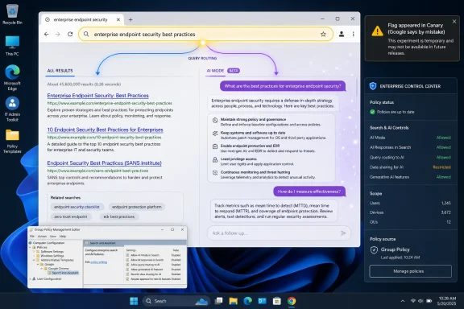Open a new browser tab with plus
The height and width of the screenshot is (309, 464).
130,19
